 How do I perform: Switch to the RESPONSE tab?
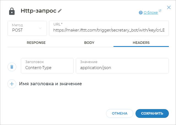pyautogui.click(x=36, y=43)
